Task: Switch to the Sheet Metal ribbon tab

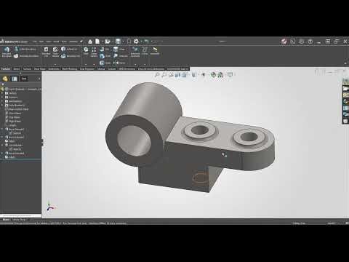Action: click(x=40, y=68)
